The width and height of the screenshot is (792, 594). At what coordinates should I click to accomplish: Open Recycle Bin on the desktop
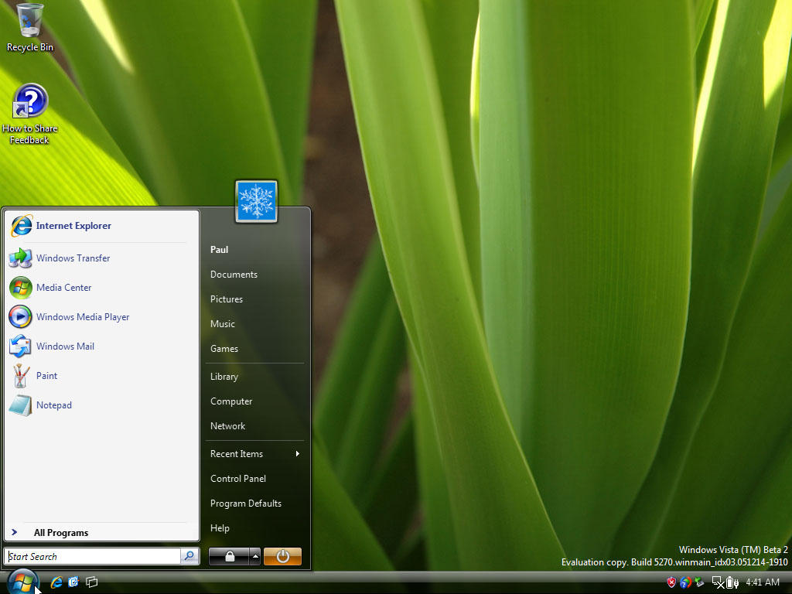click(x=29, y=28)
